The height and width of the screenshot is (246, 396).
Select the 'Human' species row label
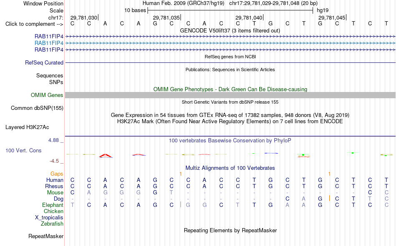55,180
